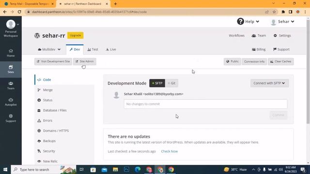The height and width of the screenshot is (174, 310).
Task: Click Visit Development Site button
Action: coord(53,61)
